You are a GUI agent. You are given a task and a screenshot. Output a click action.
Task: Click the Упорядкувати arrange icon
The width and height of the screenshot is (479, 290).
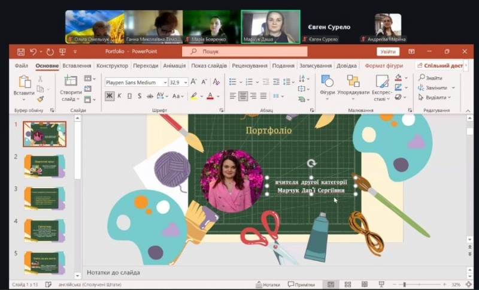pyautogui.click(x=353, y=83)
